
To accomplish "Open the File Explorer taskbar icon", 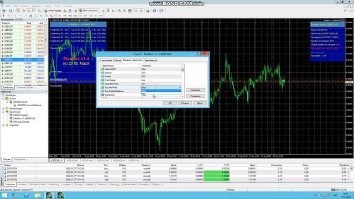I will (x=38, y=195).
